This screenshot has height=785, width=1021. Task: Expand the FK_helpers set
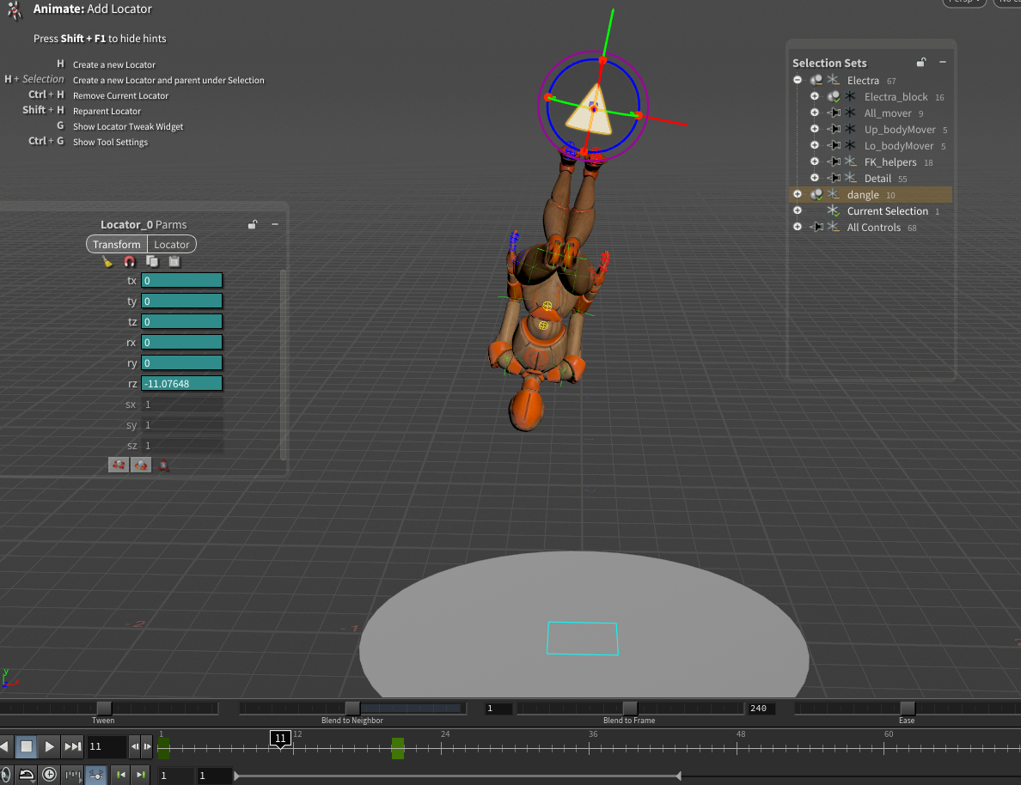(815, 161)
